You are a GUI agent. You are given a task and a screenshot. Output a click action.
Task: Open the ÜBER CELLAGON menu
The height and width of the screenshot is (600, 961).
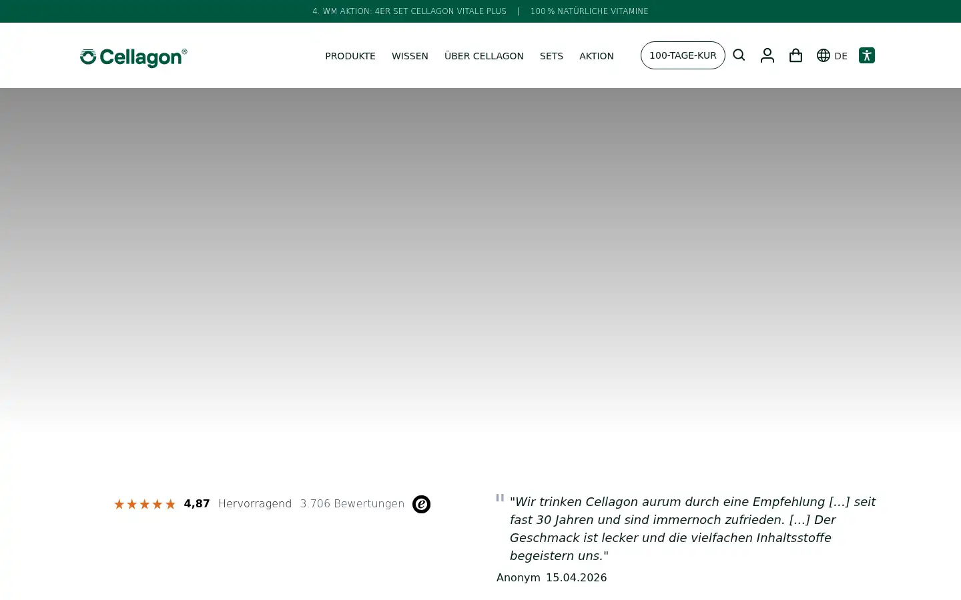484,56
